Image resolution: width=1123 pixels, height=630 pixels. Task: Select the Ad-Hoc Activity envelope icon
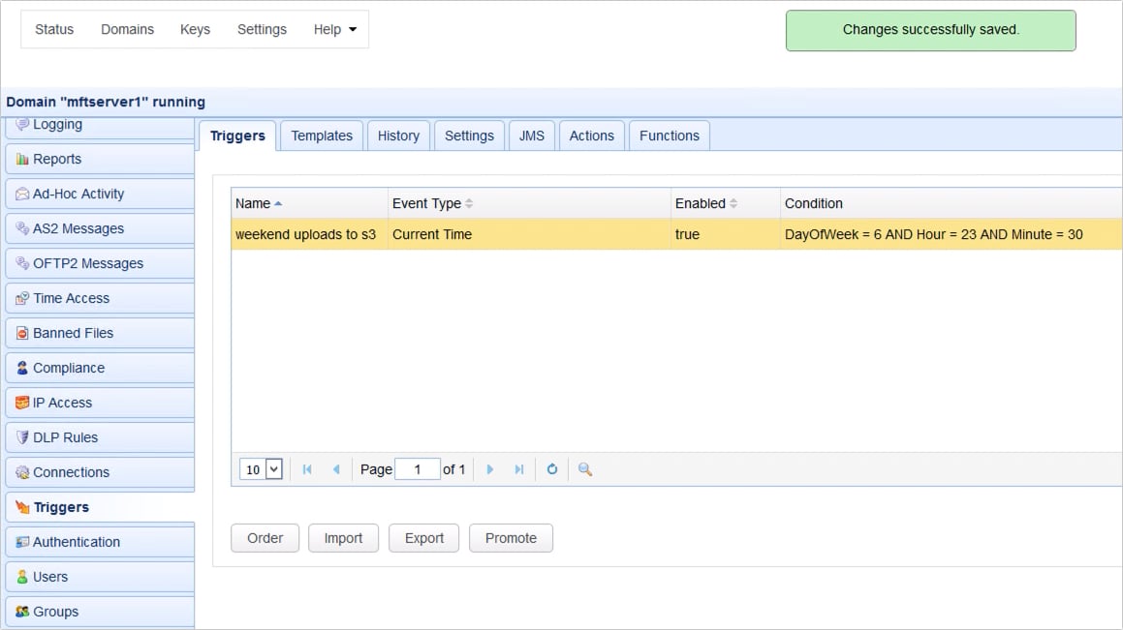(21, 194)
